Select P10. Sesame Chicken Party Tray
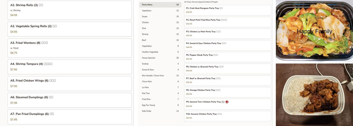This screenshot has width=353, height=126. pos(227,116)
